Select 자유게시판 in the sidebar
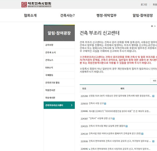 click(x=59, y=98)
